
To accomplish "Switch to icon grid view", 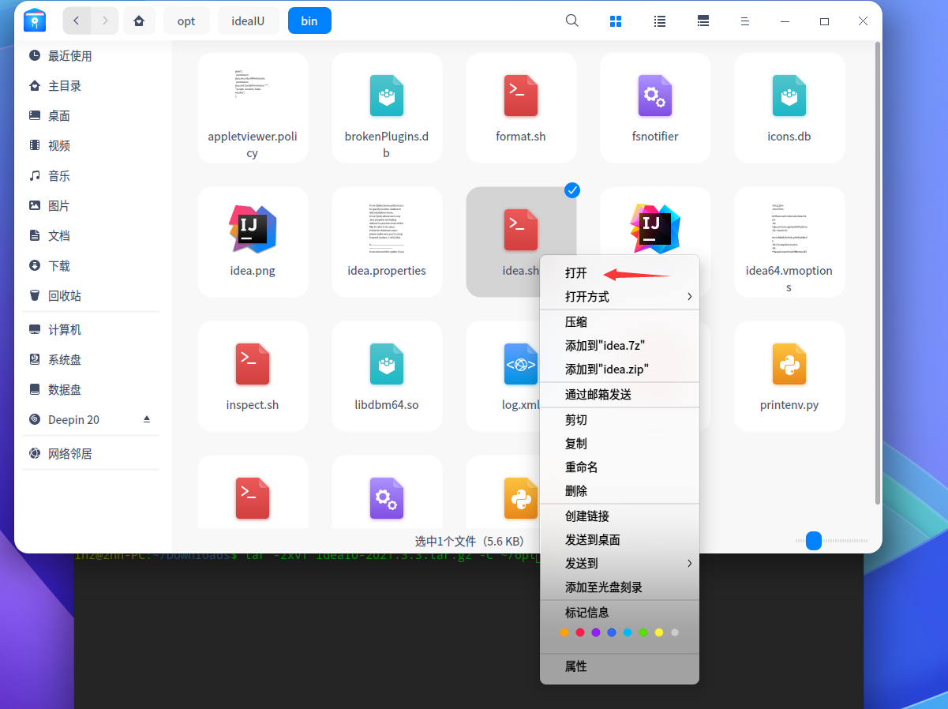I will pos(616,21).
